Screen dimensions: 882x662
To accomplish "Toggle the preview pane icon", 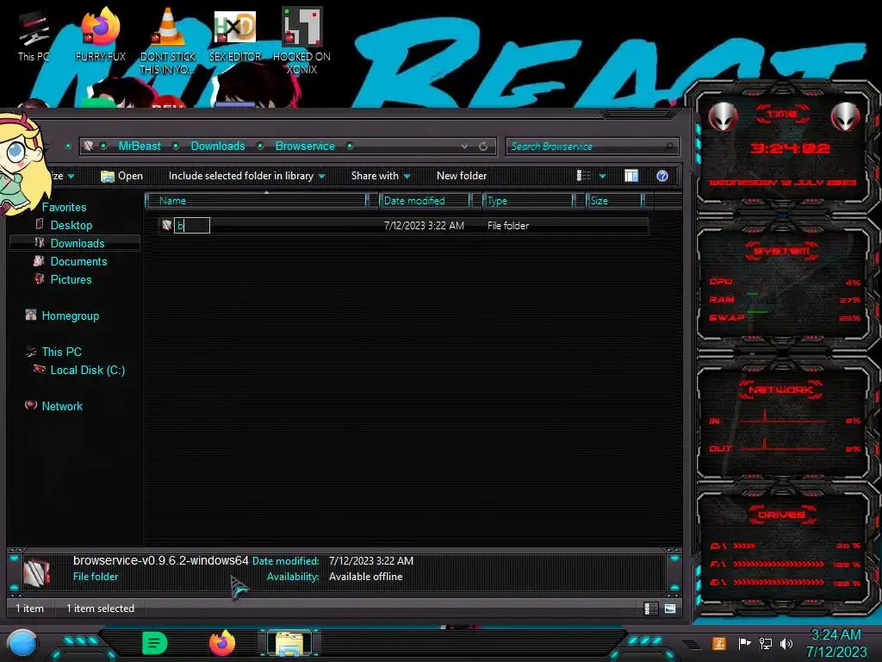I will click(631, 176).
